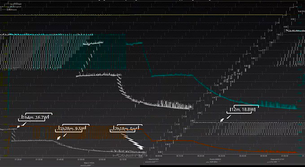Screen dimensions: 305x167
Task: Click the 02:10:00 time axis tick
Action: (x=123, y=159)
